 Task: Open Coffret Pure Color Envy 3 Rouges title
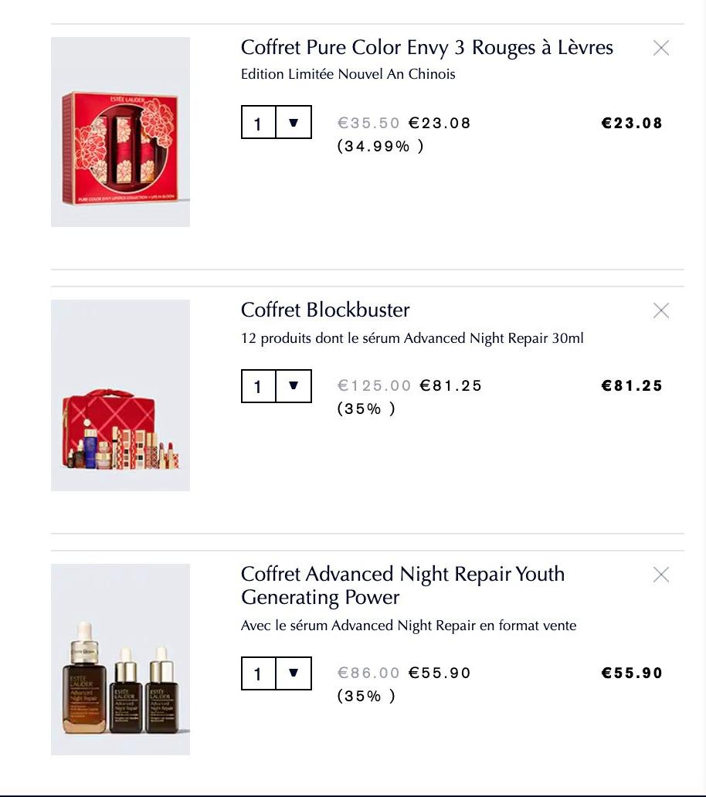pos(427,47)
